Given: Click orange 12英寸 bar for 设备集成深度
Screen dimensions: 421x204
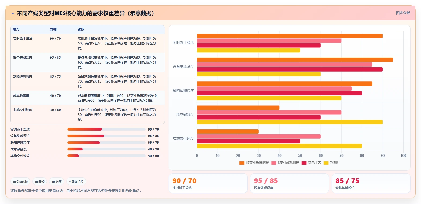Looking at the screenshot, I should click(295, 60).
